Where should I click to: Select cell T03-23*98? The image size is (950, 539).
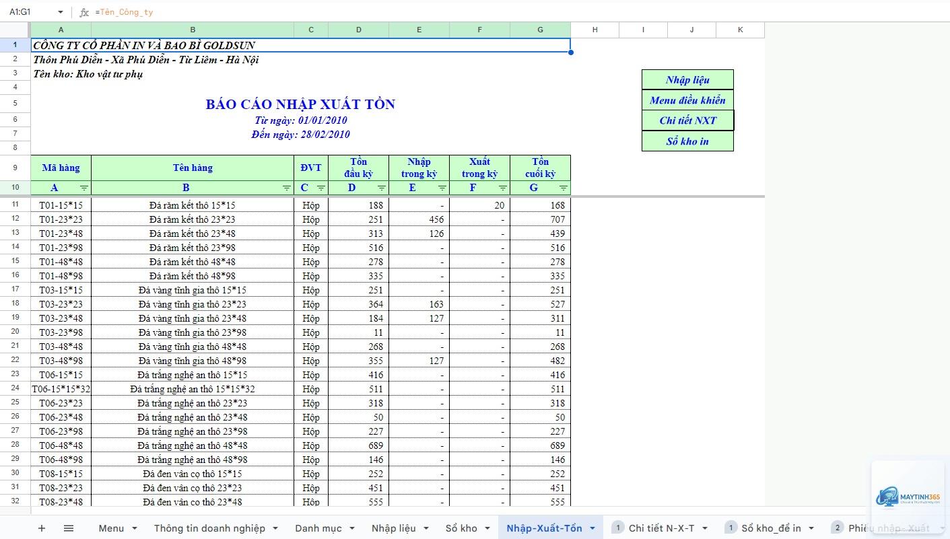click(61, 332)
